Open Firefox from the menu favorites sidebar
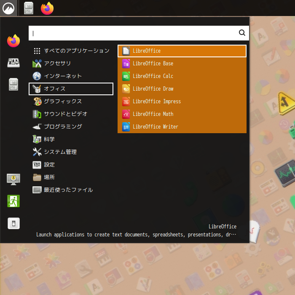Viewport: 295px width, 295px height. pyautogui.click(x=13, y=40)
